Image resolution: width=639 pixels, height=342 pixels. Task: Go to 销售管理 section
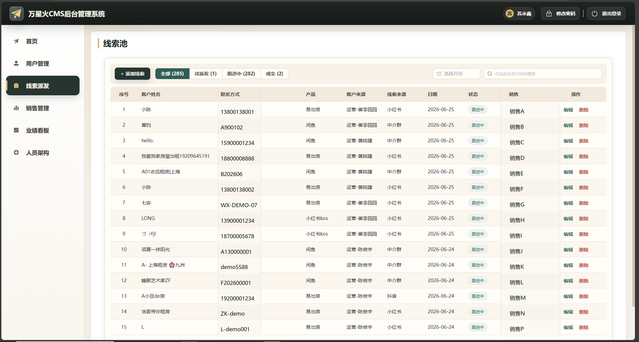click(43, 108)
